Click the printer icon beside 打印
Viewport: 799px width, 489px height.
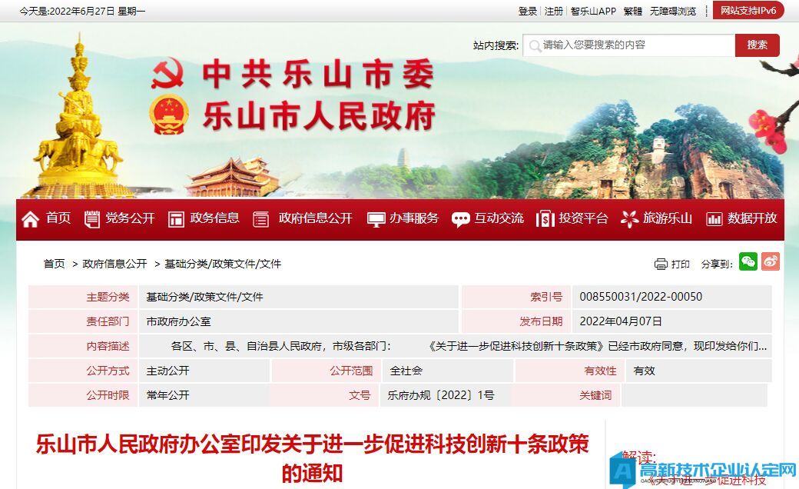point(661,264)
